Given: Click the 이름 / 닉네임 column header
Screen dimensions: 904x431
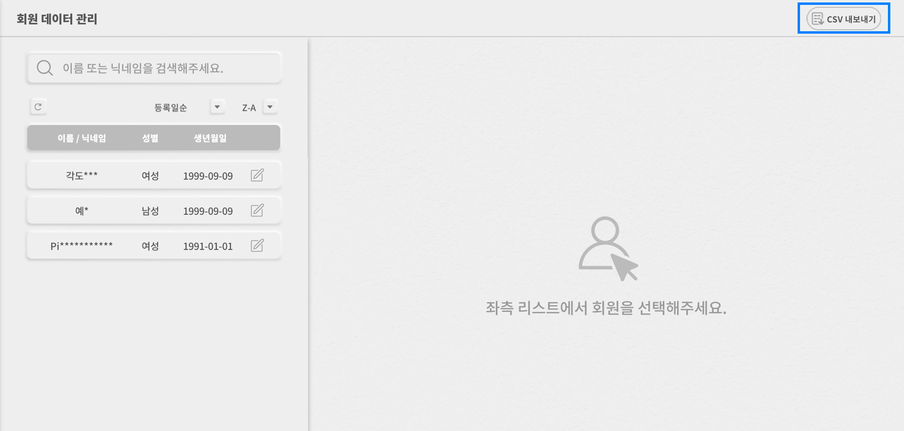Looking at the screenshot, I should (x=82, y=138).
